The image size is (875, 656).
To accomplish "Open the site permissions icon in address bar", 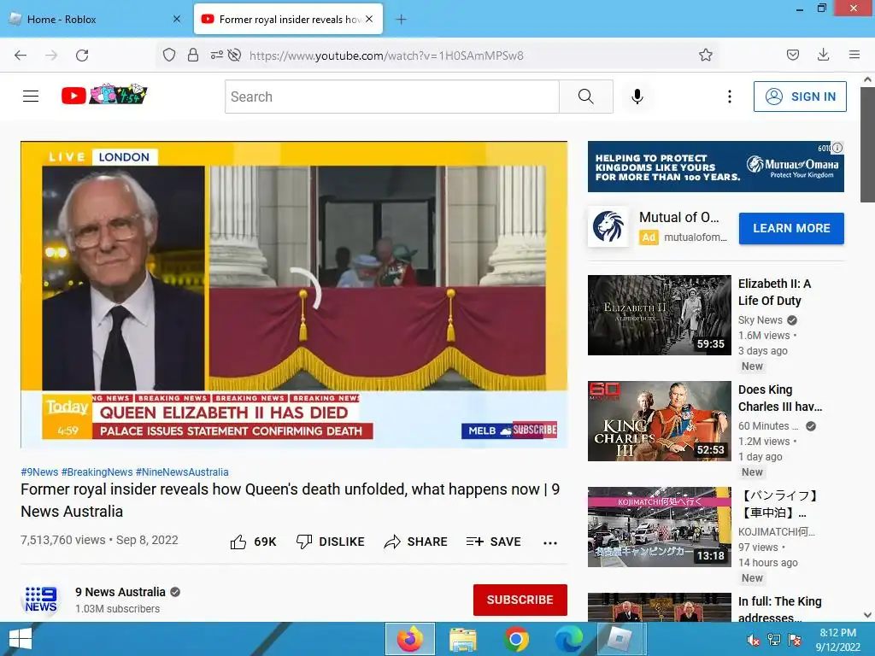I will pyautogui.click(x=216, y=55).
